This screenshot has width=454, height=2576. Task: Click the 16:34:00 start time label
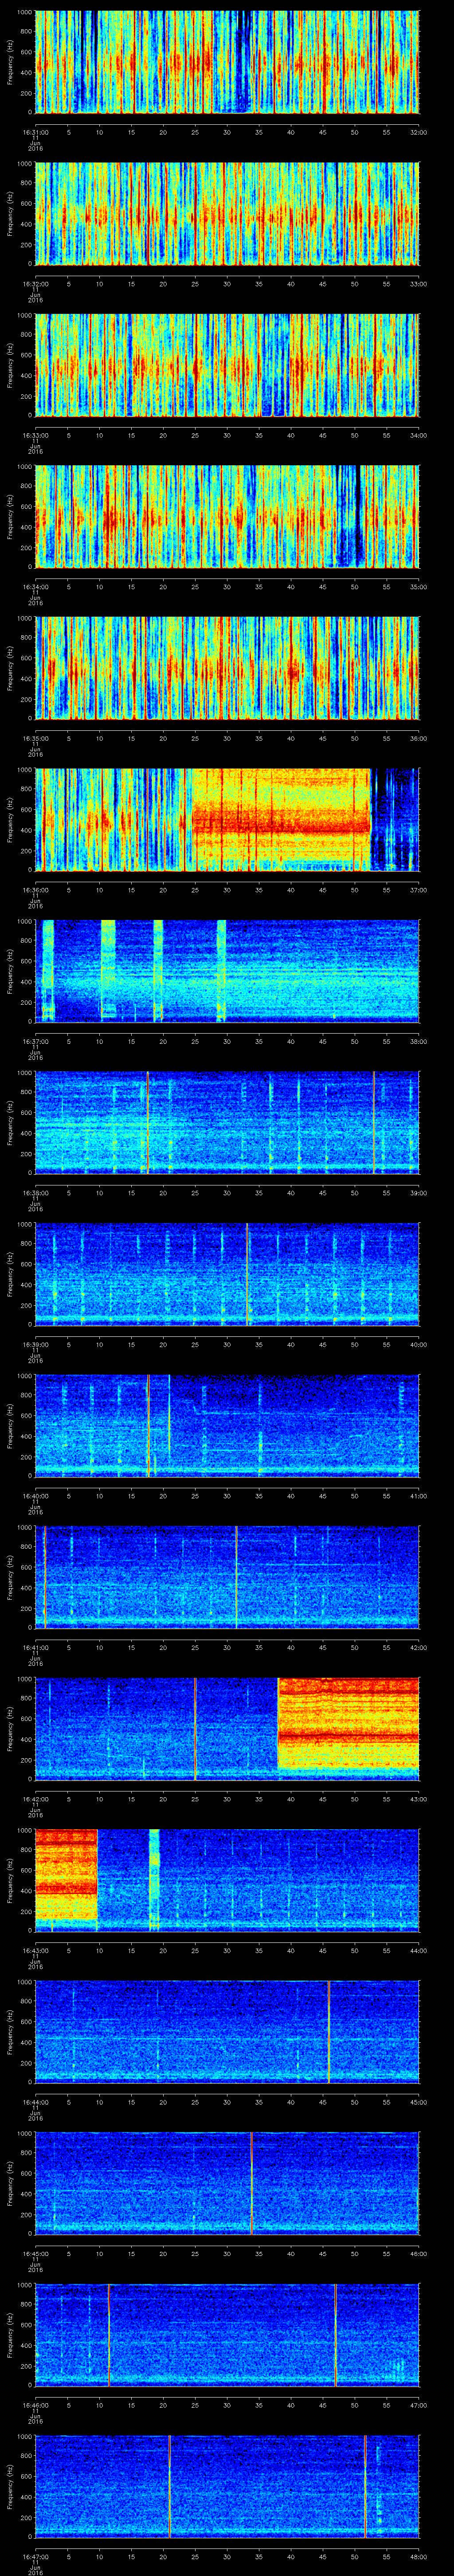[36, 586]
